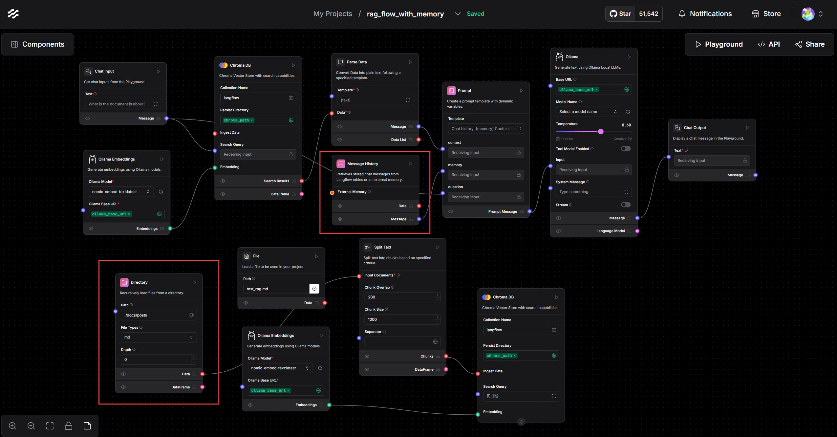Viewport: 837px width, 437px height.
Task: Click zoom out canvas control
Action: [31, 426]
